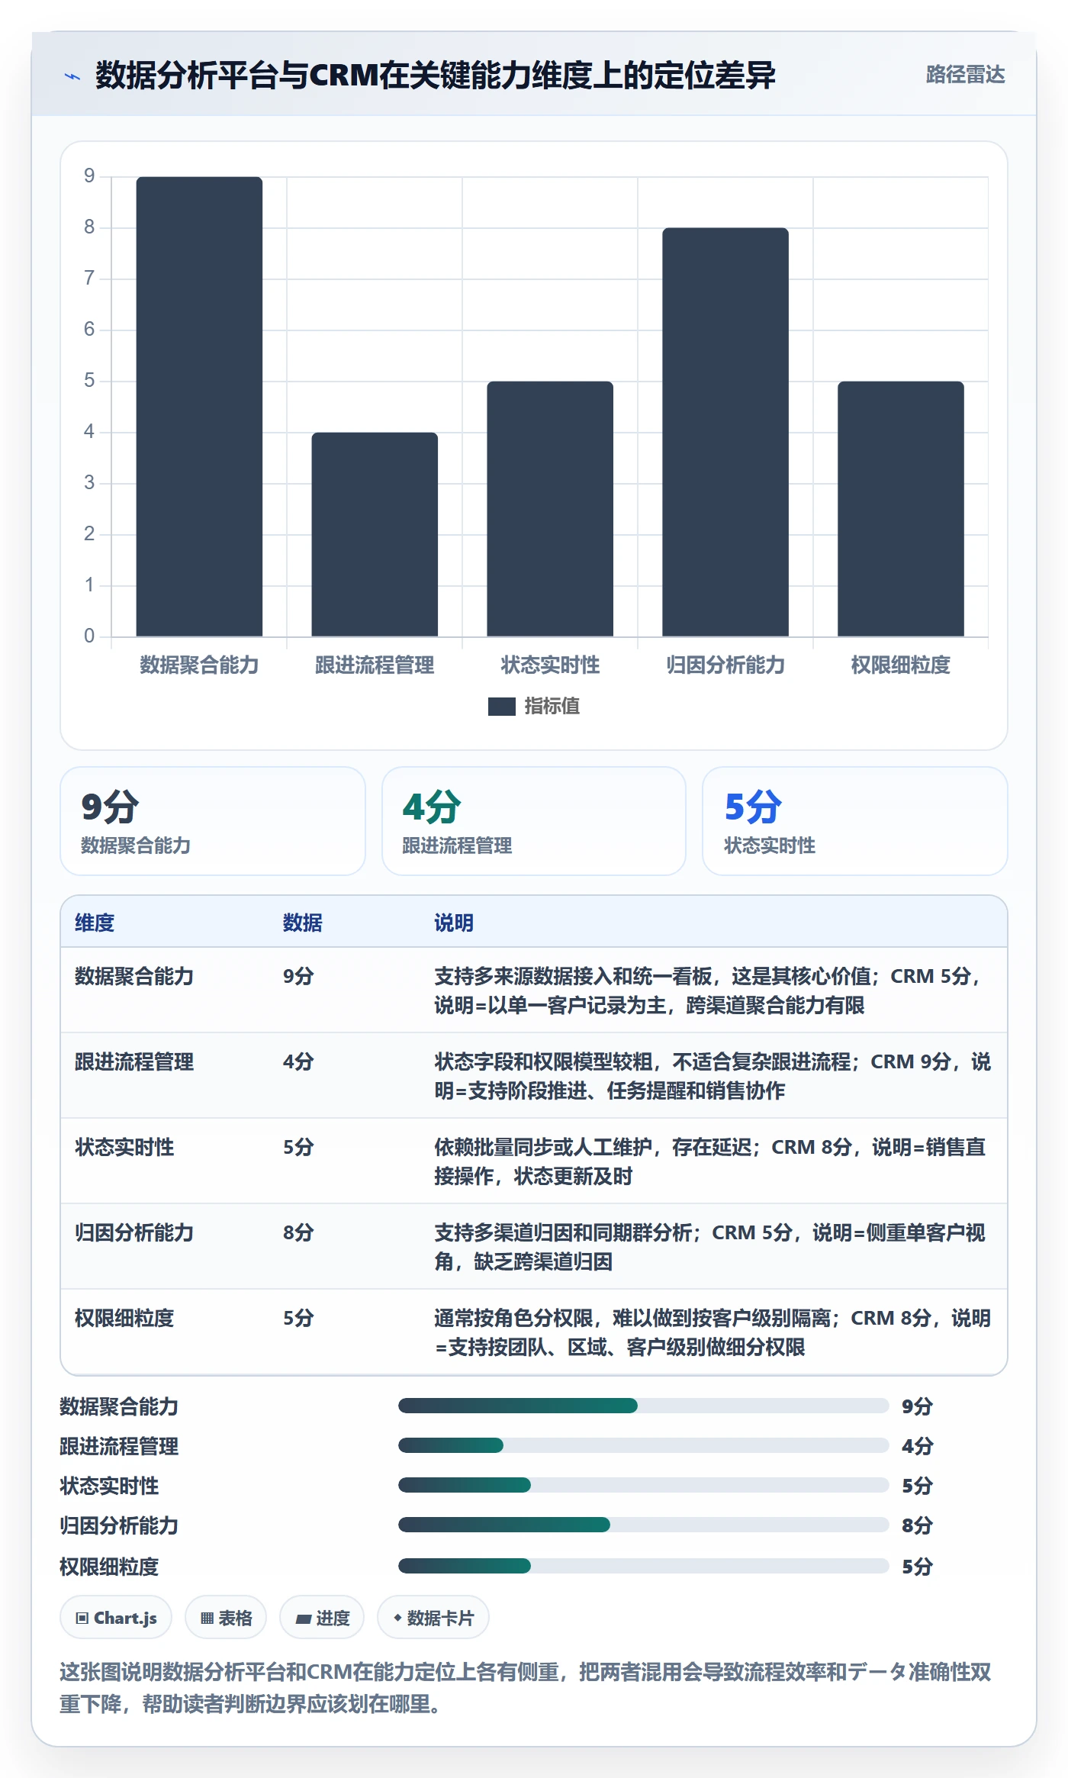The height and width of the screenshot is (1778, 1068).
Task: Click the description starting 支持多来源数据接入
Action: coord(711,990)
